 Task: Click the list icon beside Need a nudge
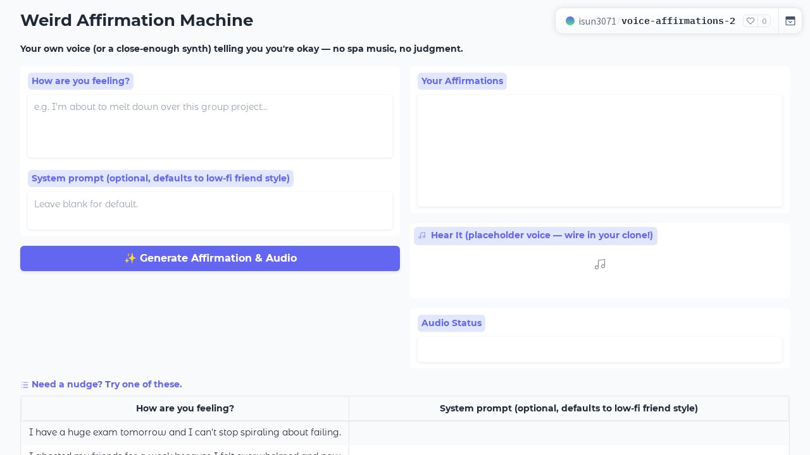[x=25, y=385]
